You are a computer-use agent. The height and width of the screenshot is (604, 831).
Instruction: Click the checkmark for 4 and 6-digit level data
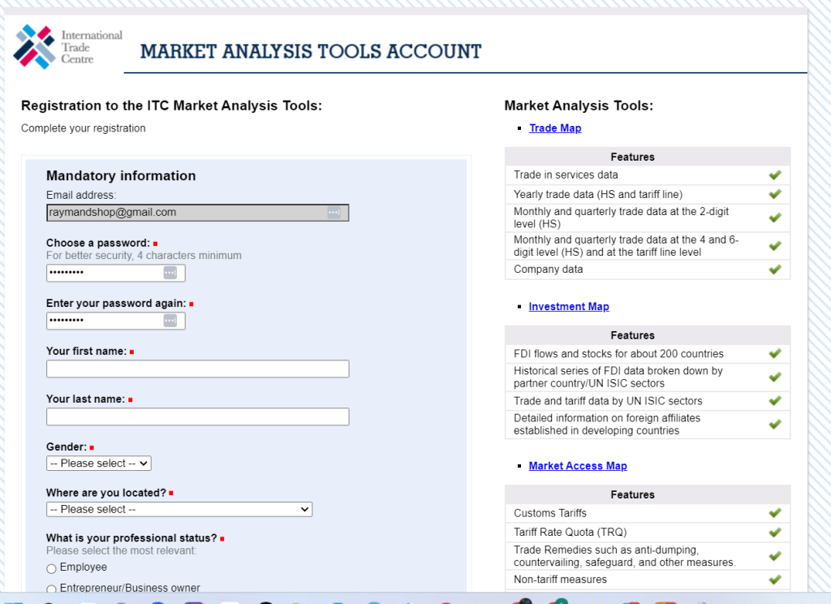(775, 245)
